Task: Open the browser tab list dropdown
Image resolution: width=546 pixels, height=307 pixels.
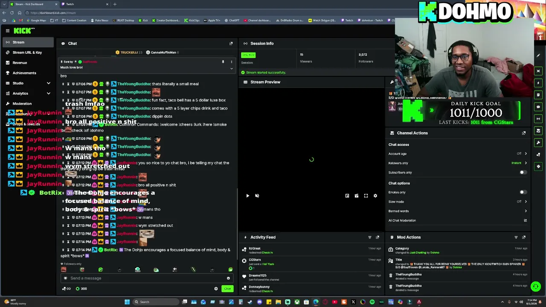Action: coord(4,4)
